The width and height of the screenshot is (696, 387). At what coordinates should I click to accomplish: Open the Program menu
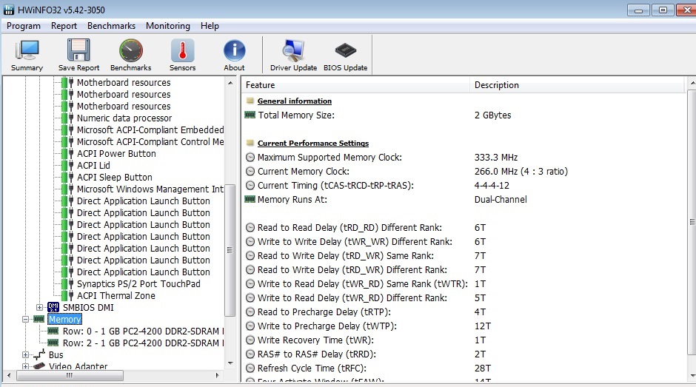pos(24,26)
